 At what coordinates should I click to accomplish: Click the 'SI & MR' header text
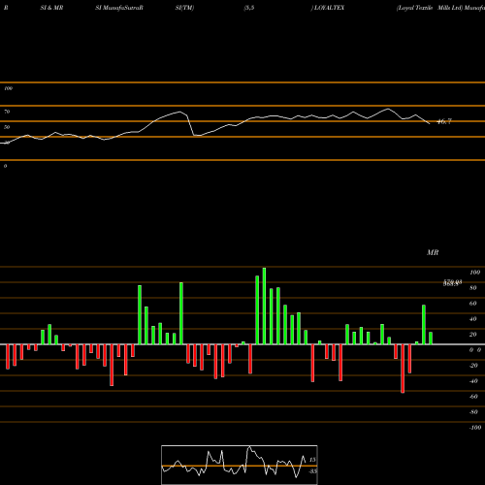coord(51,8)
